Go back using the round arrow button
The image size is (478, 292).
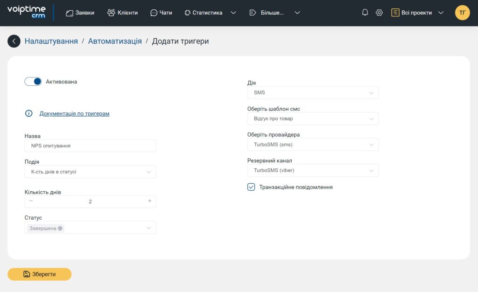[x=14, y=41]
